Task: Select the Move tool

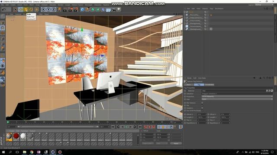Action: [20, 9]
